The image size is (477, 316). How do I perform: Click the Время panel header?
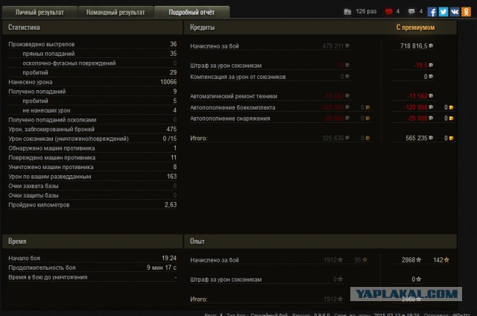pyautogui.click(x=92, y=241)
